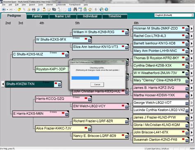
Task: Click the pencil-and-notepad edit toolbar icon
Action: click(49, 9)
